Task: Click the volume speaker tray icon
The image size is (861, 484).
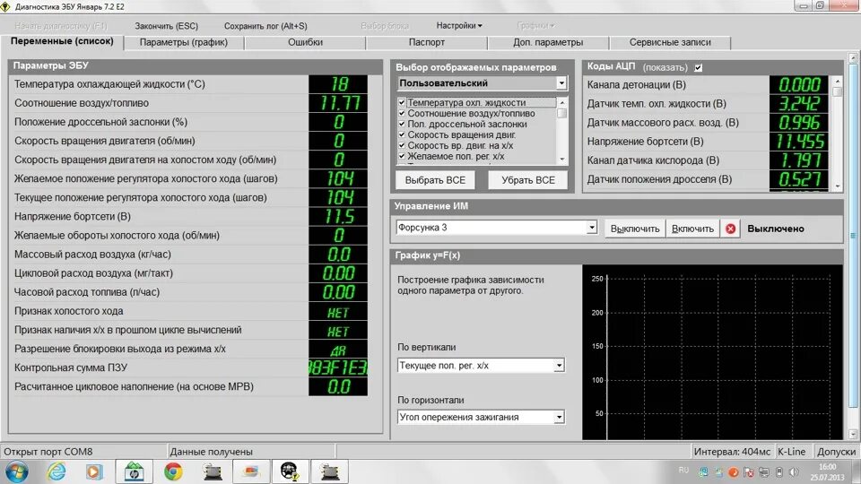Action: click(794, 472)
